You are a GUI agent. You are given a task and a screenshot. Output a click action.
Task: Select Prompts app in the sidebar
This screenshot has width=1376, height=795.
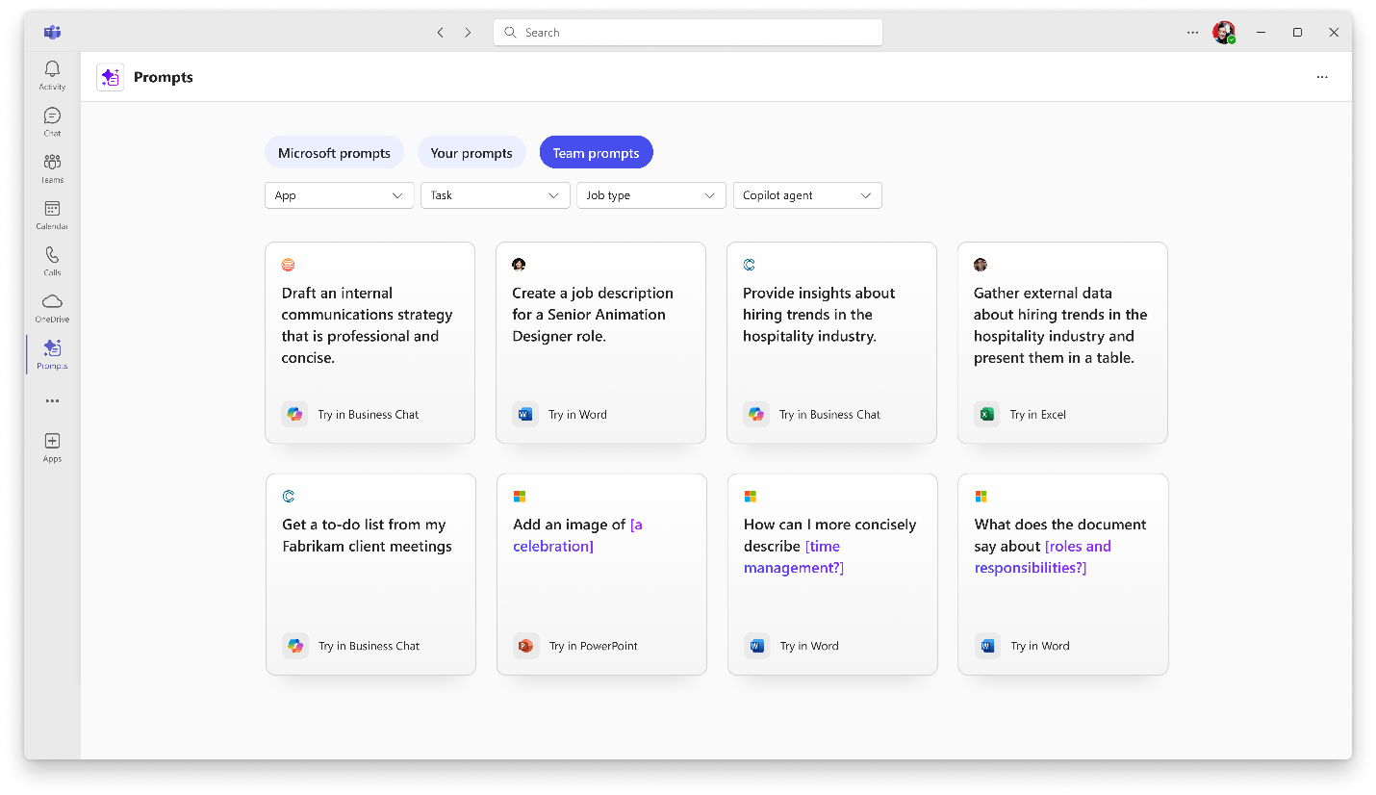(x=52, y=353)
